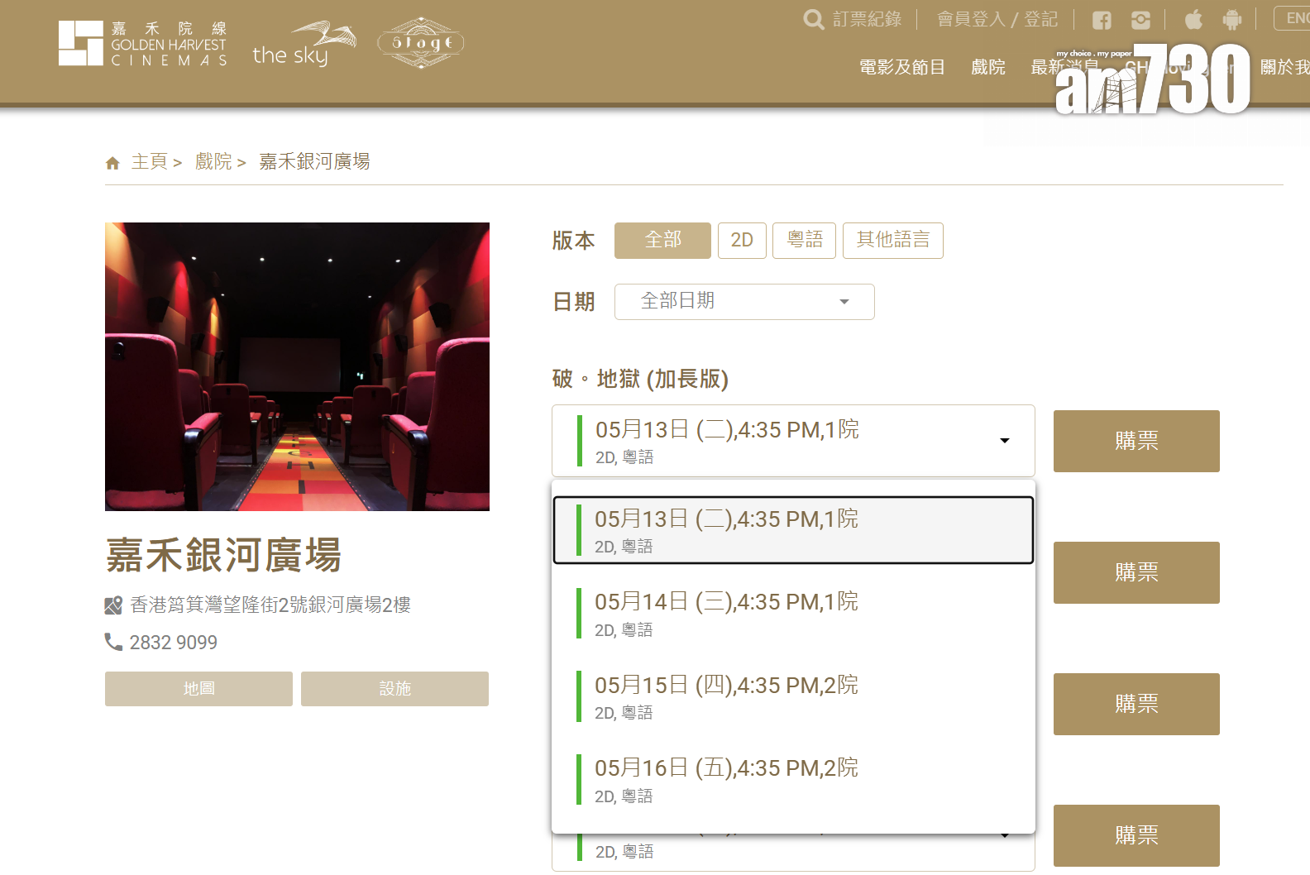Open the Instagram icon link
Viewport: 1310px width, 875px height.
coord(1141,20)
